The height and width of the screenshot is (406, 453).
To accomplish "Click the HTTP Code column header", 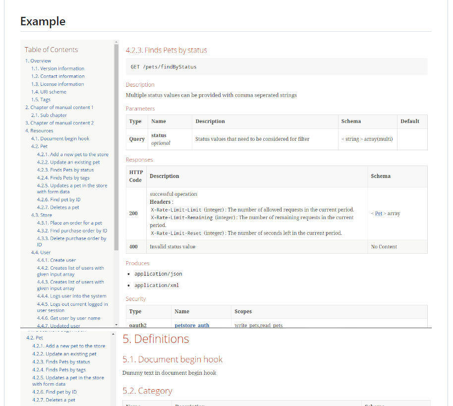I will (136, 176).
